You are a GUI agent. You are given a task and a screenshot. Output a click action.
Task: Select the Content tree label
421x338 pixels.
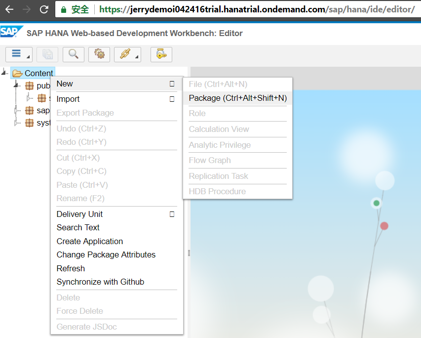pyautogui.click(x=38, y=73)
